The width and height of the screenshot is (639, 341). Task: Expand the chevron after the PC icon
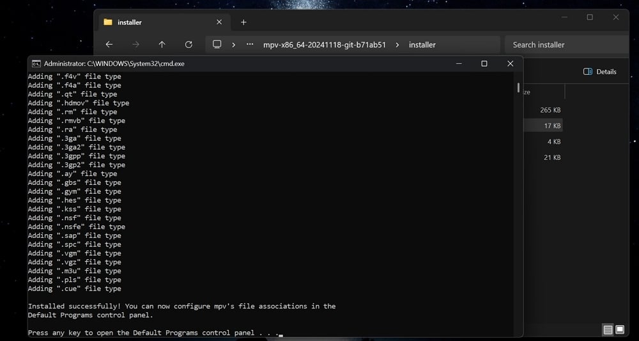pyautogui.click(x=233, y=44)
